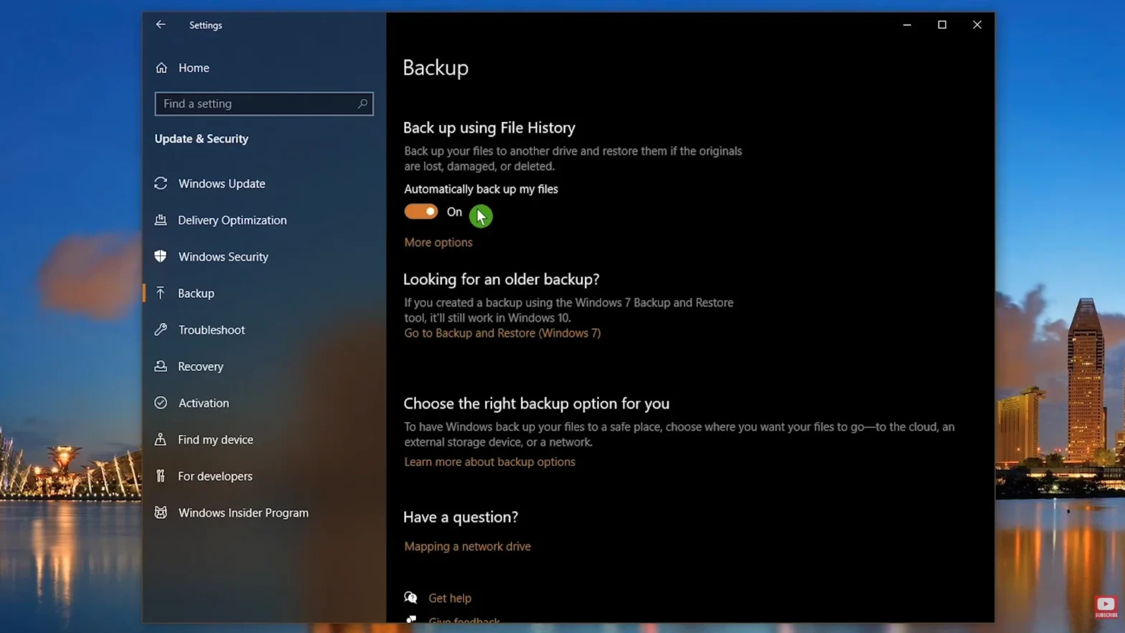
Task: Click the For developers tools icon
Action: click(x=161, y=476)
